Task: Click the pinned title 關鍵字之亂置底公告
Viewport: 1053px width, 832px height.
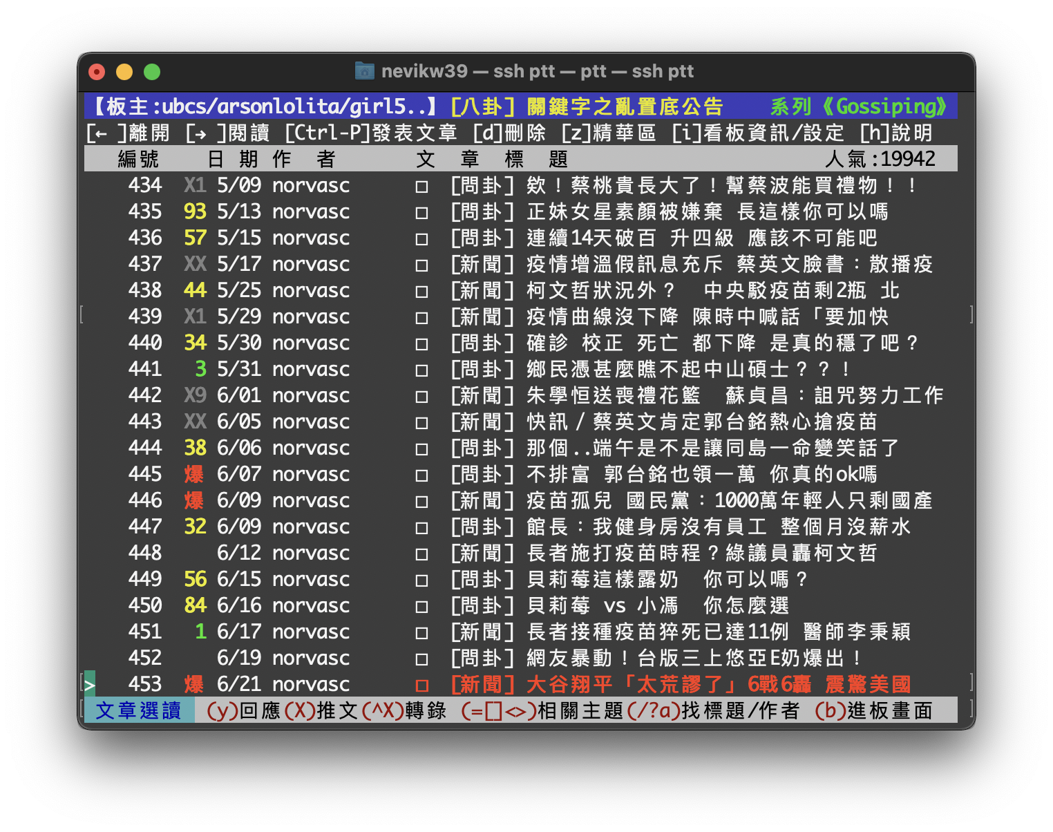Action: (x=625, y=106)
